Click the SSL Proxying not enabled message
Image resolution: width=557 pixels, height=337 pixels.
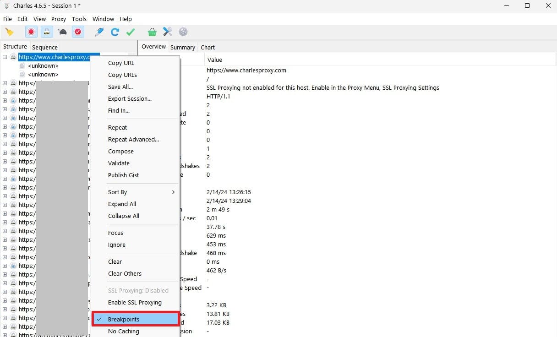pyautogui.click(x=323, y=87)
